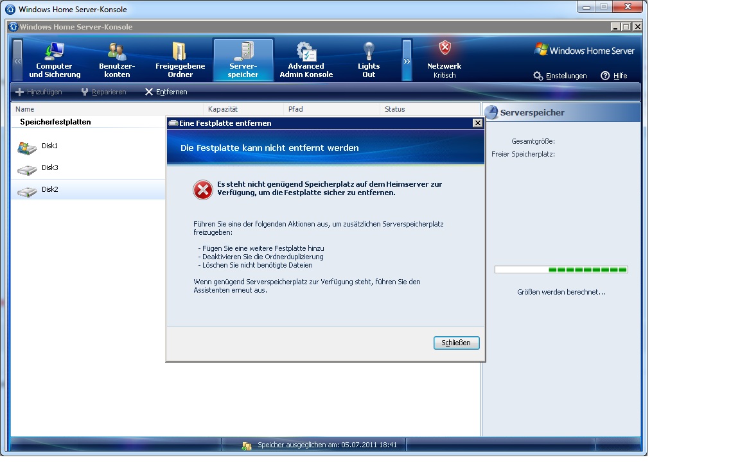The width and height of the screenshot is (740, 462).
Task: Click the Größen werden berechnet text
Action: coord(561,293)
